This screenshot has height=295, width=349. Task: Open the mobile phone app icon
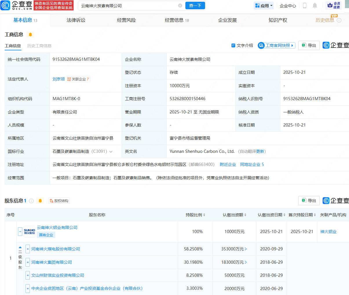304,6
